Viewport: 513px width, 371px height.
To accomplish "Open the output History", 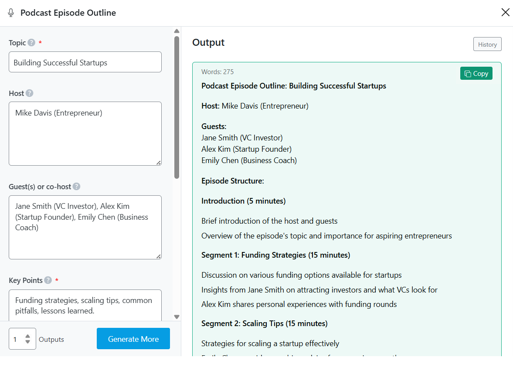I will click(x=487, y=44).
